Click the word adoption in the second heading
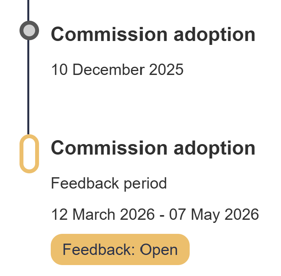Image resolution: width=281 pixels, height=276 pixels. point(214,148)
